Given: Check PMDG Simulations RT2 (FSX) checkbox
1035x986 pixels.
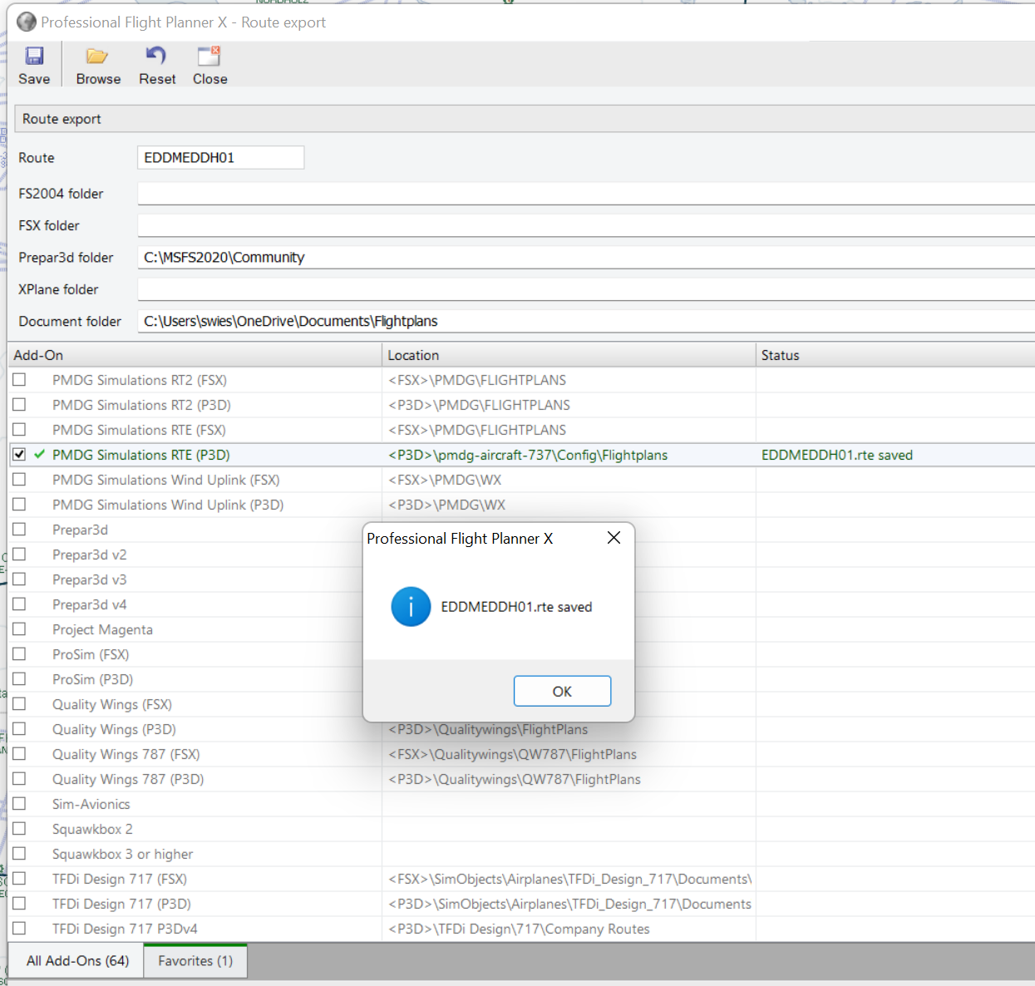Looking at the screenshot, I should 19,380.
